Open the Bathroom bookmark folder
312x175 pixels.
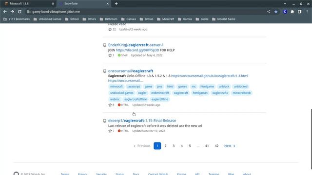tap(109, 19)
